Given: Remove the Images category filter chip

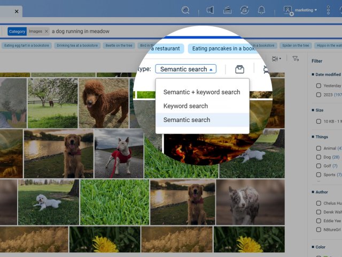Looking at the screenshot, I should pos(46,31).
